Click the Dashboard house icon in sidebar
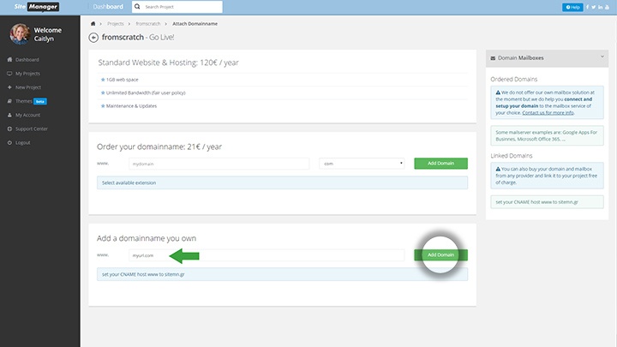 pos(9,59)
